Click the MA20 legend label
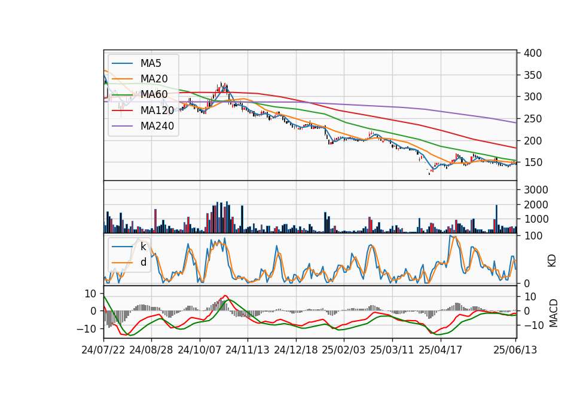The height and width of the screenshot is (412, 574). [154, 79]
